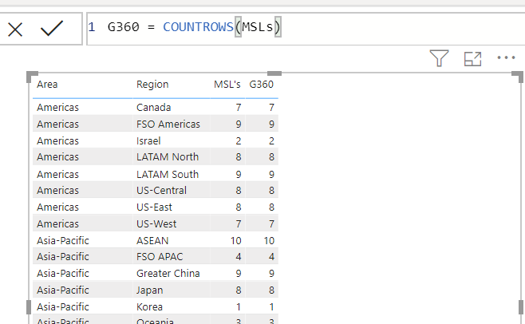Open the visual filter funnel icon
Screen dimensions: 525x324
pyautogui.click(x=439, y=58)
